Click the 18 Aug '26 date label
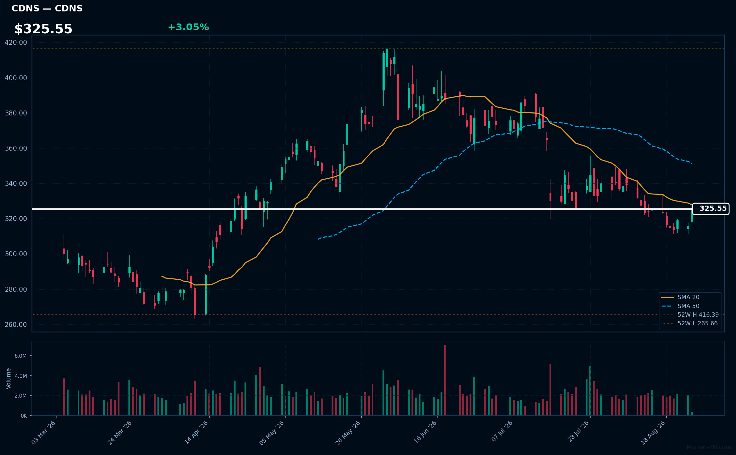The width and height of the screenshot is (736, 455). click(x=653, y=433)
